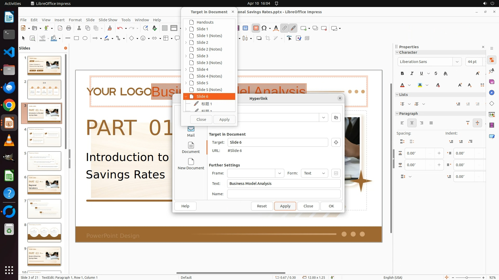Open the Slide Show menu

coord(108,20)
